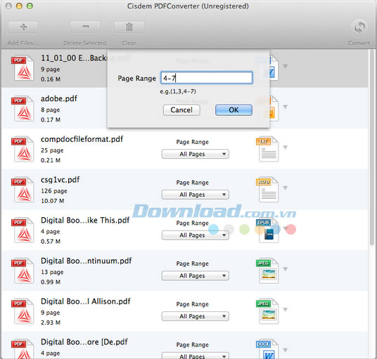This screenshot has height=359, width=377.
Task: Cancel the Page Range dialog
Action: point(181,110)
